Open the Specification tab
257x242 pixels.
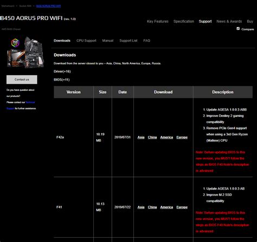[184, 21]
